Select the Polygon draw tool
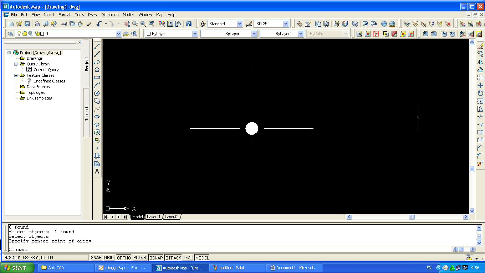 point(97,70)
